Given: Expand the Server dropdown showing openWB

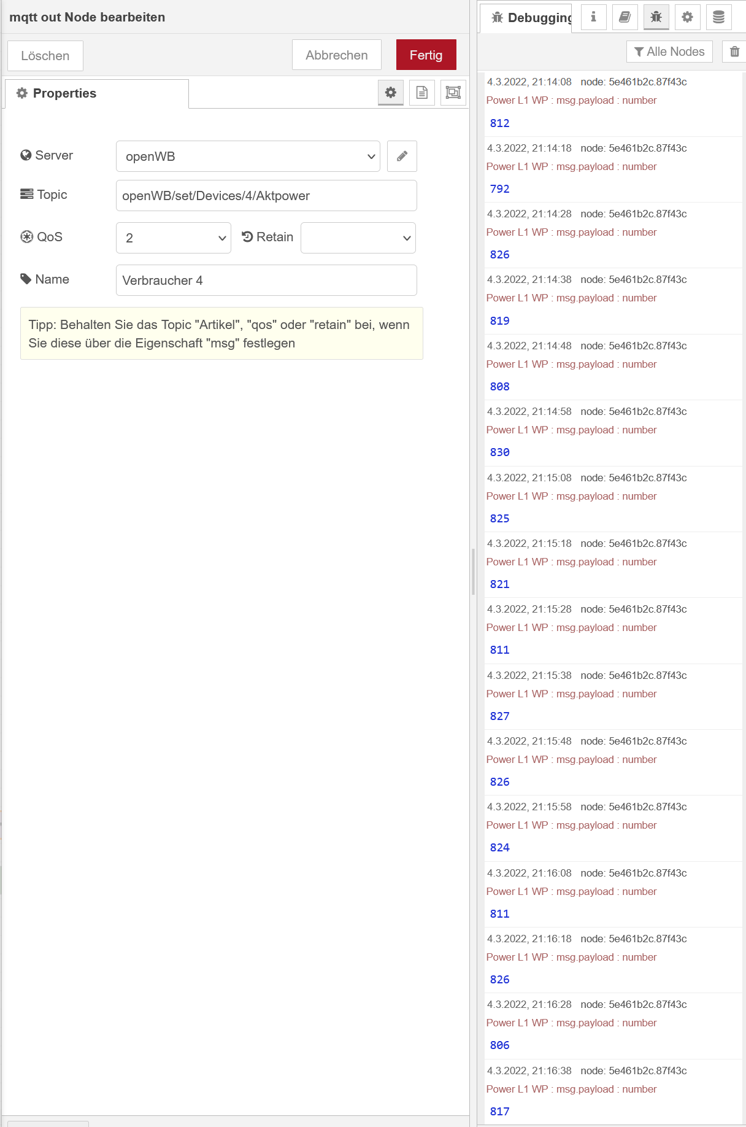Looking at the screenshot, I should click(x=248, y=157).
